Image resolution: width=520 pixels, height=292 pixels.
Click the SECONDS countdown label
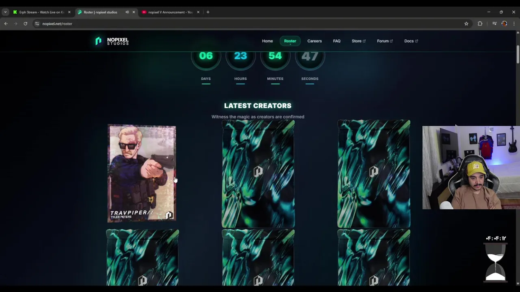pos(310,79)
